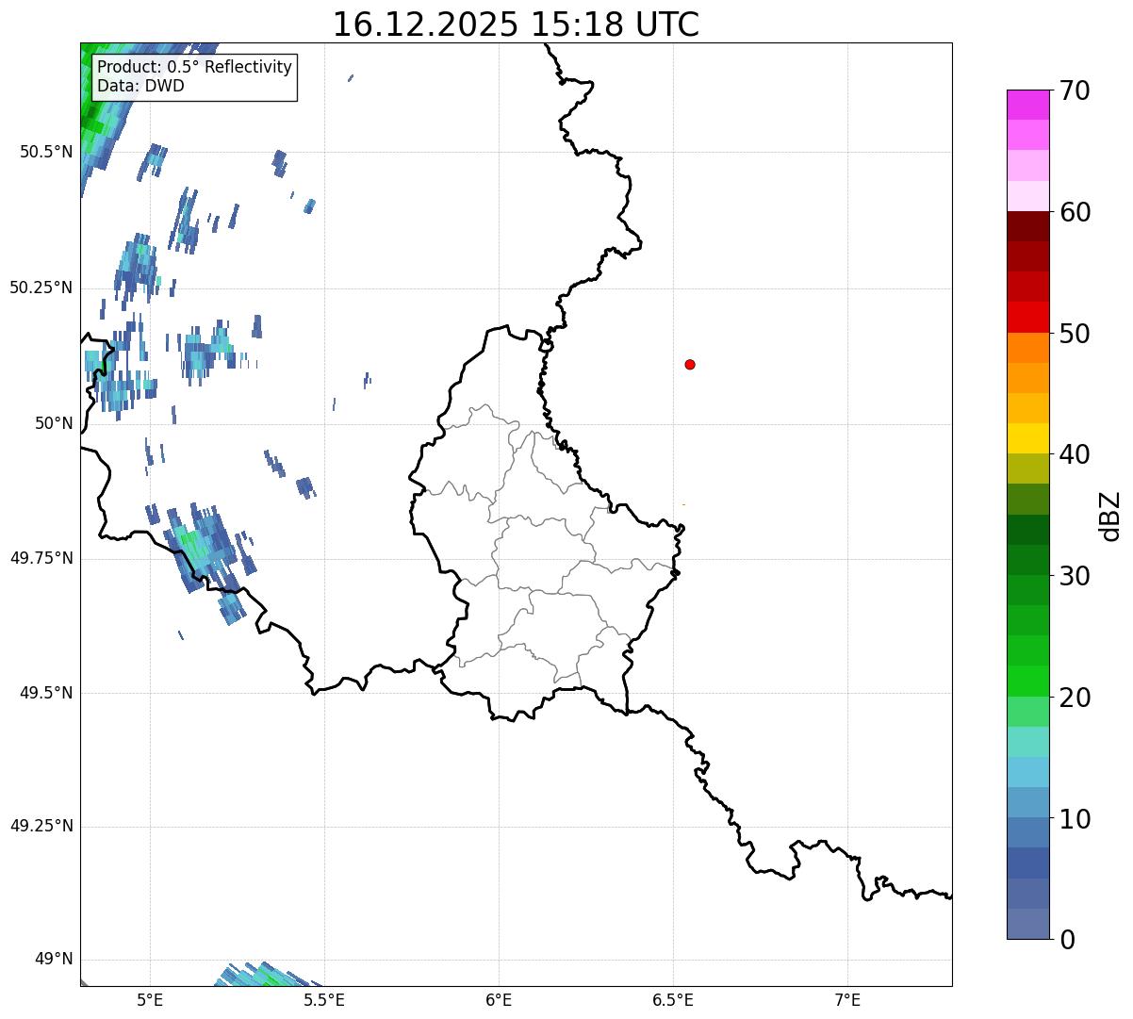
Task: Select the "50.5°N" latitude label
Action: coord(46,152)
